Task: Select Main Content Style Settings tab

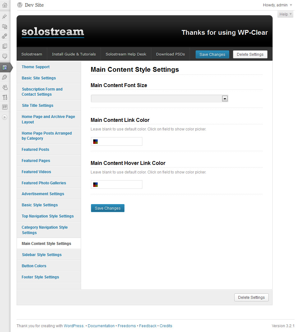Action: click(49, 244)
